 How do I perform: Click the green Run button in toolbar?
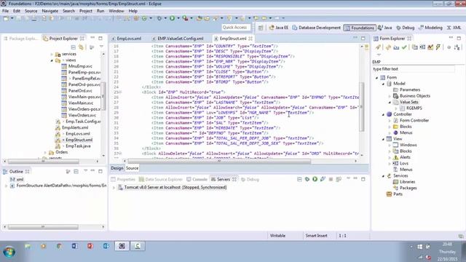click(172, 18)
